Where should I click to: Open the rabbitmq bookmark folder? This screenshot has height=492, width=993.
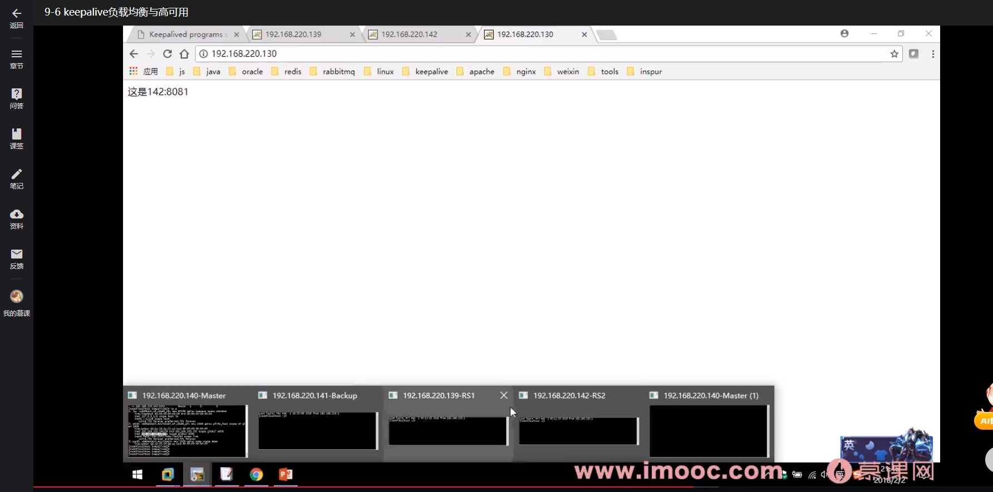tap(332, 71)
